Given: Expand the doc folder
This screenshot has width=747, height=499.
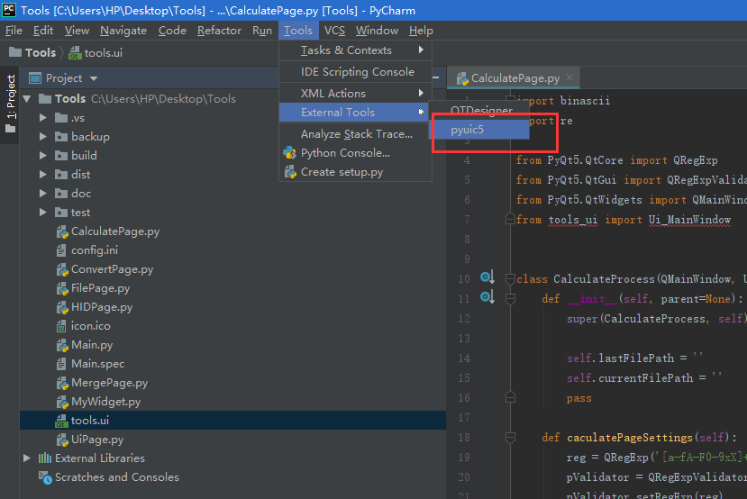Looking at the screenshot, I should click(x=43, y=194).
